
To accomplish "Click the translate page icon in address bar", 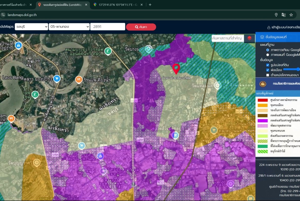I will tap(284, 15).
